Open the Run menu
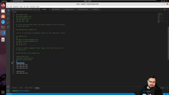The height and width of the screenshot is (95, 169). [27, 7]
